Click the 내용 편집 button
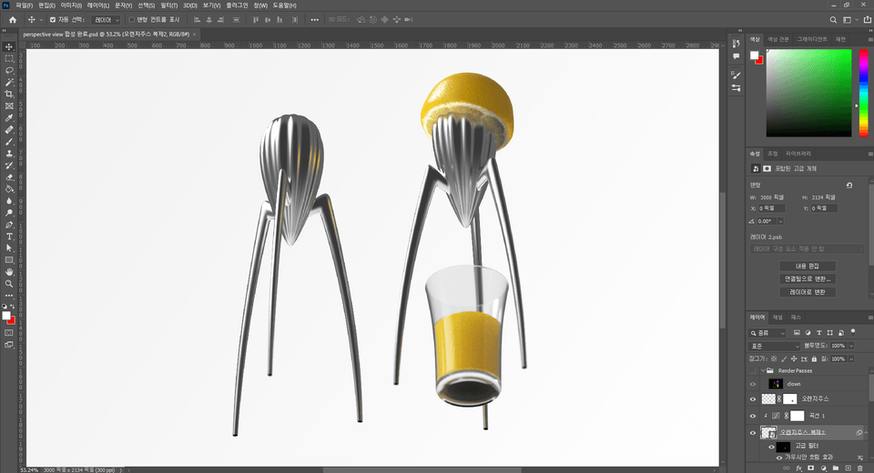 pyautogui.click(x=808, y=265)
